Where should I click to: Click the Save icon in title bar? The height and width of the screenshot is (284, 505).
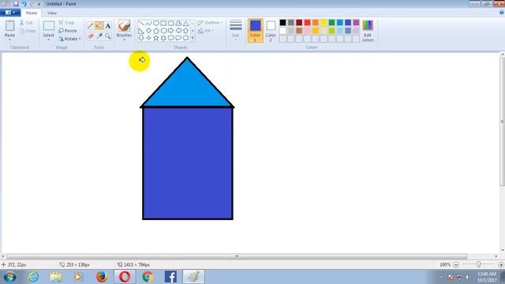[16, 4]
